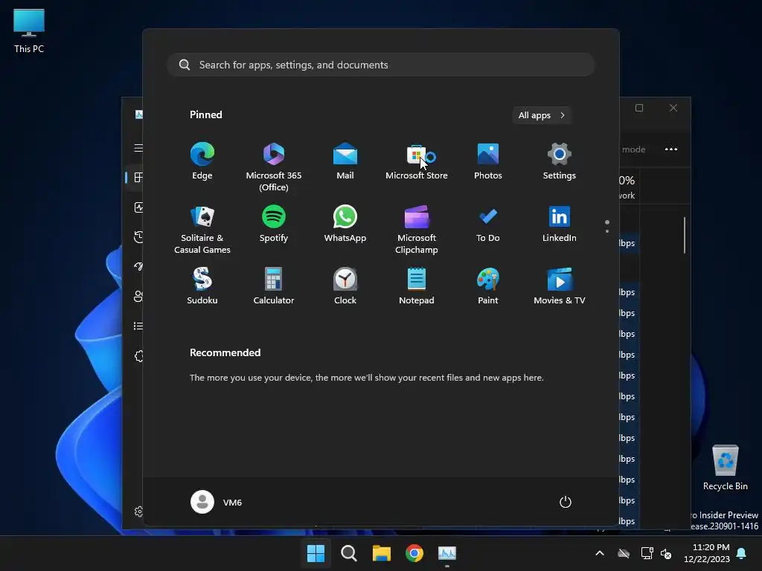Screen dimensions: 762x571
Task: Open taskbar Search
Action: tap(348, 553)
